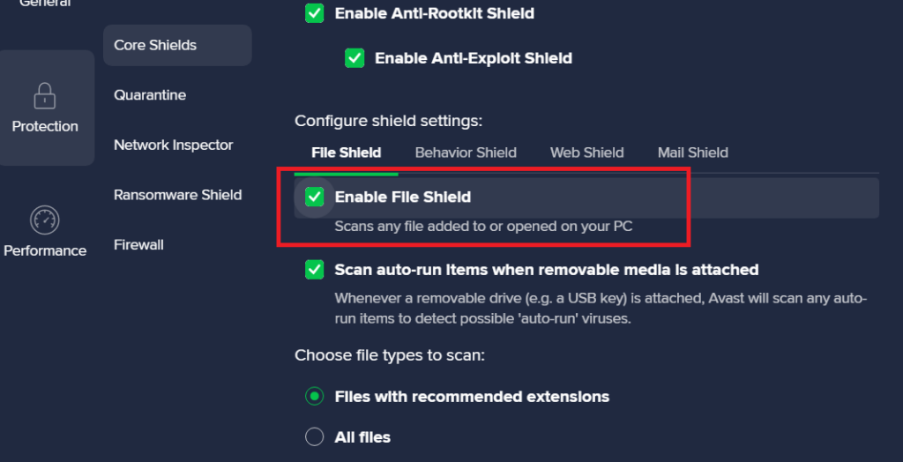903x462 pixels.
Task: Uncheck Enable Anti-Exploit Shield
Action: 354,58
